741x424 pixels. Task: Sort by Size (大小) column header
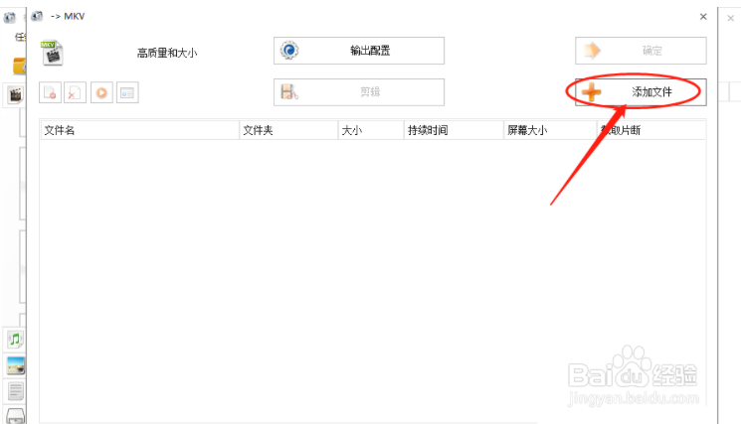[x=371, y=130]
